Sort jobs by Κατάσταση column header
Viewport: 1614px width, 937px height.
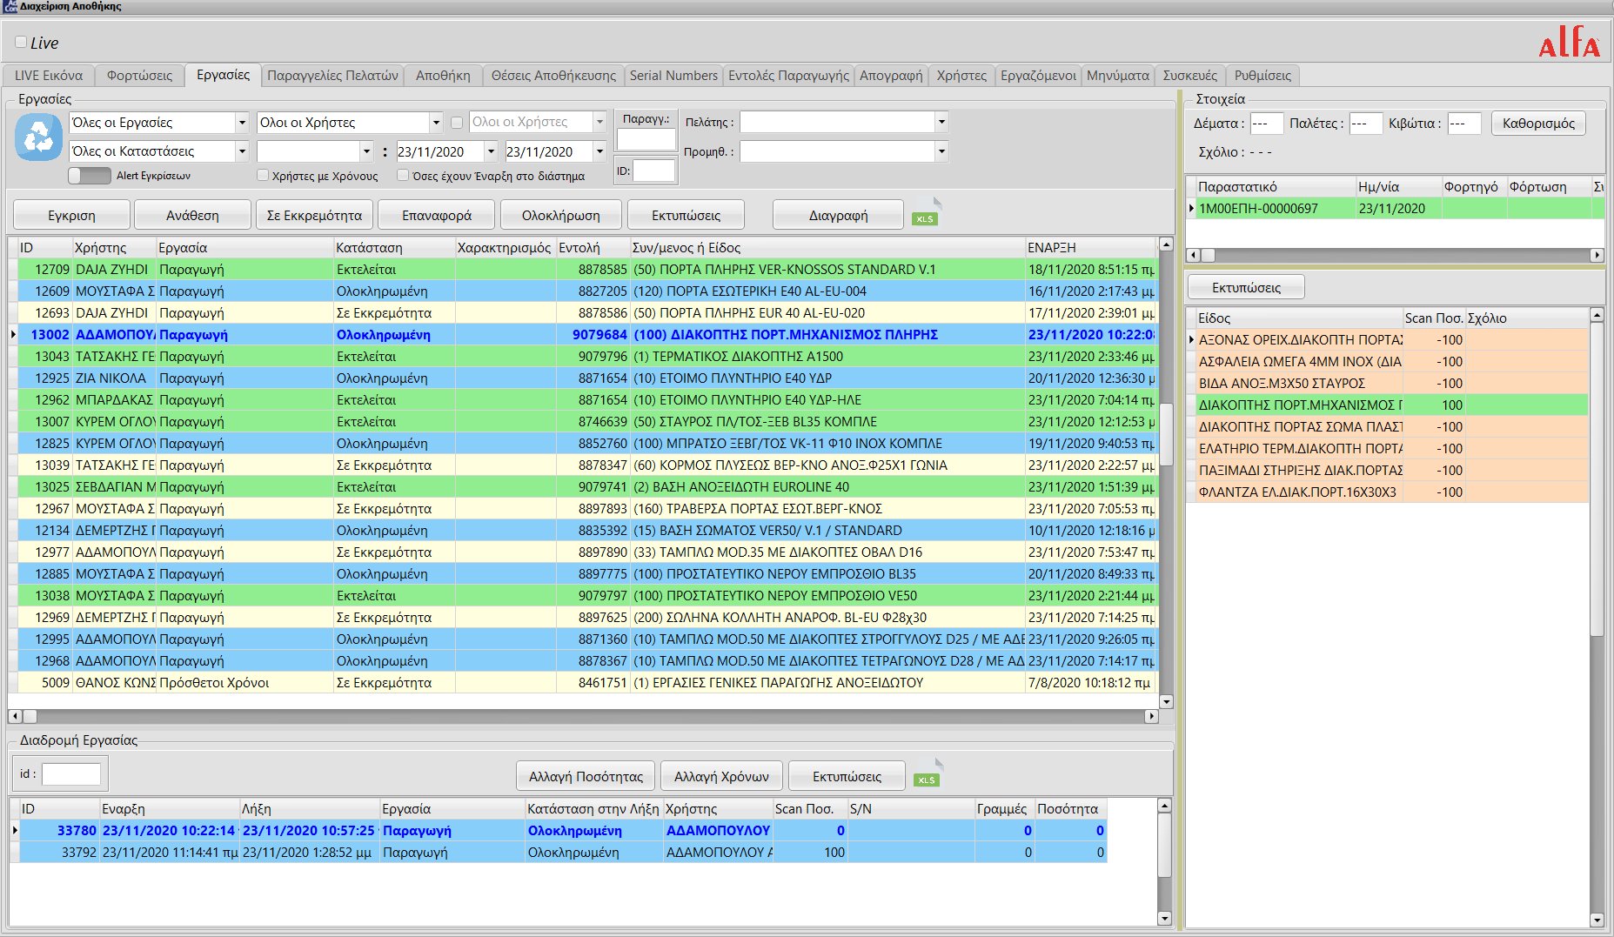[394, 248]
